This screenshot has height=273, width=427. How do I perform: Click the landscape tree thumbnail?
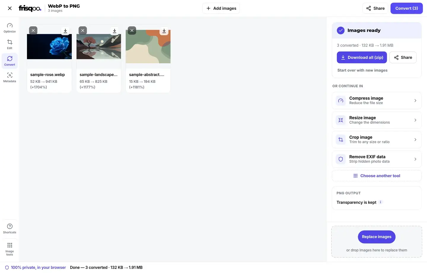[x=99, y=46]
